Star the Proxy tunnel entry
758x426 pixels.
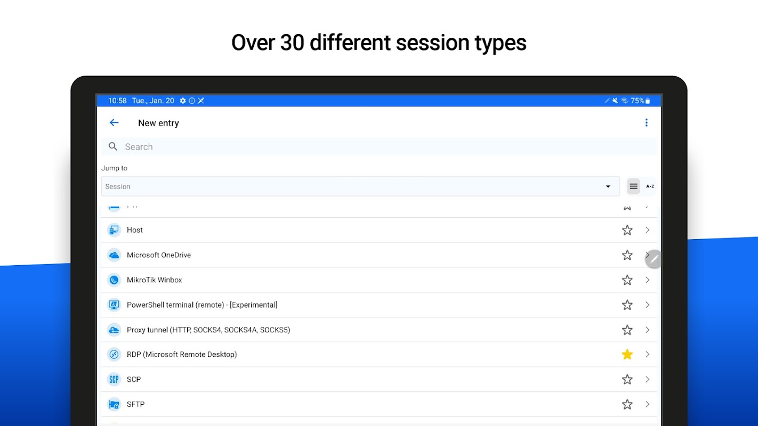[627, 330]
